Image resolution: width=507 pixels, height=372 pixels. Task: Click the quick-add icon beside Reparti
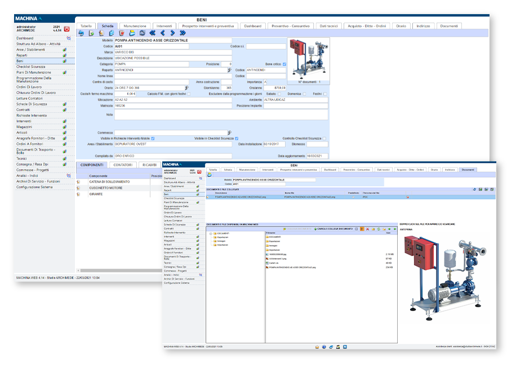click(65, 55)
